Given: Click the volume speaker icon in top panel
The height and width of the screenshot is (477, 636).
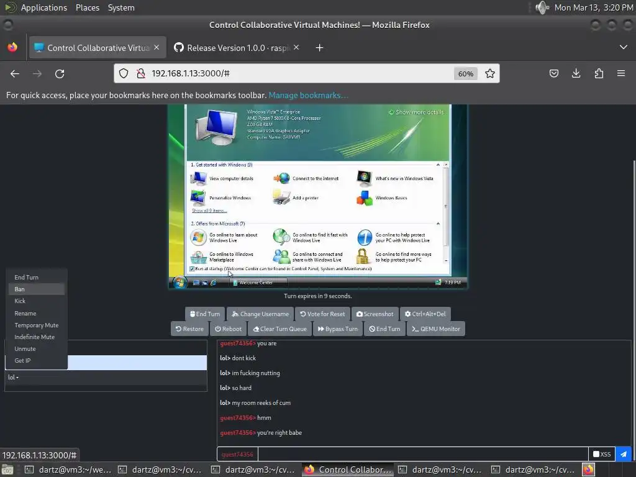Looking at the screenshot, I should coord(542,7).
